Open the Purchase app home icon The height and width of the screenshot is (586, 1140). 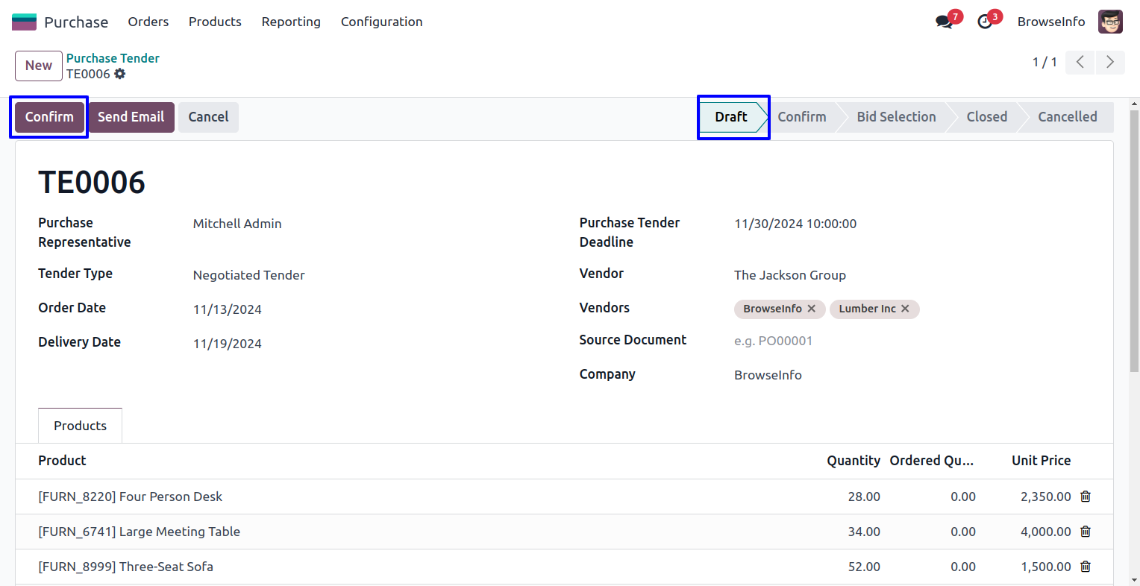pos(24,22)
